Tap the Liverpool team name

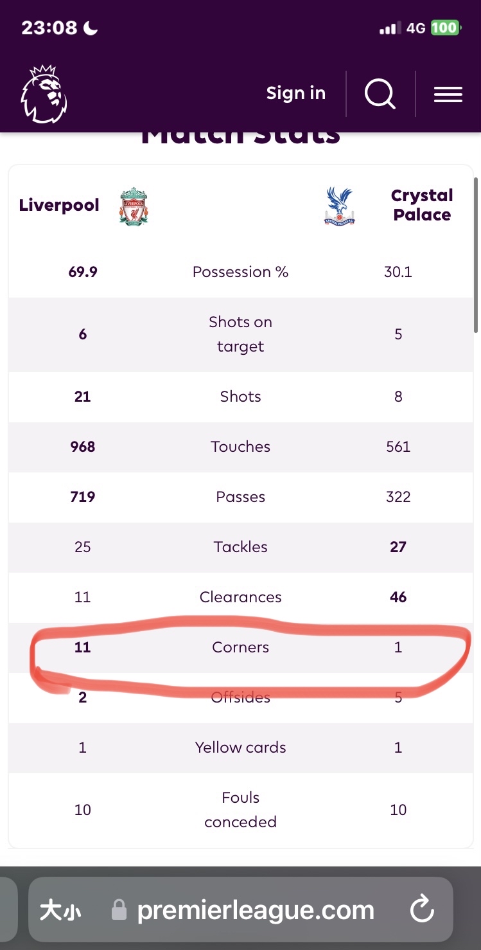point(59,205)
